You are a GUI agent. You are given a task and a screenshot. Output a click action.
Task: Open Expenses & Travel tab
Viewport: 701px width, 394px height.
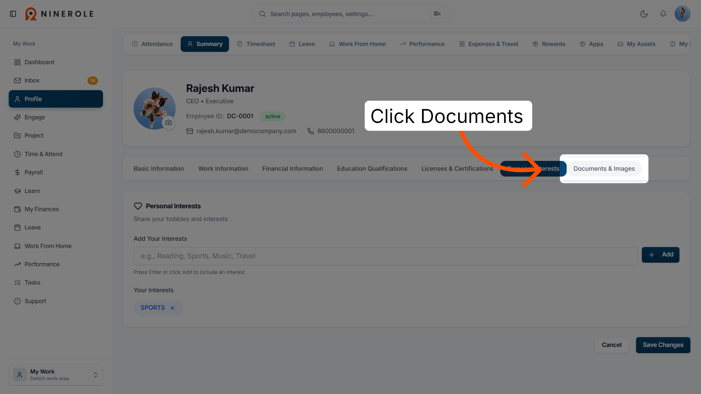[489, 44]
